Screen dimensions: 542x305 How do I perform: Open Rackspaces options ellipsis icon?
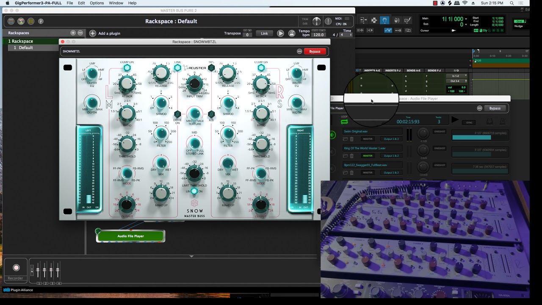click(80, 33)
